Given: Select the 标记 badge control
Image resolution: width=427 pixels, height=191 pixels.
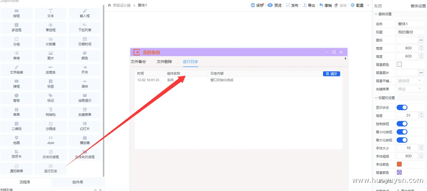Looking at the screenshot, I should (x=51, y=98).
